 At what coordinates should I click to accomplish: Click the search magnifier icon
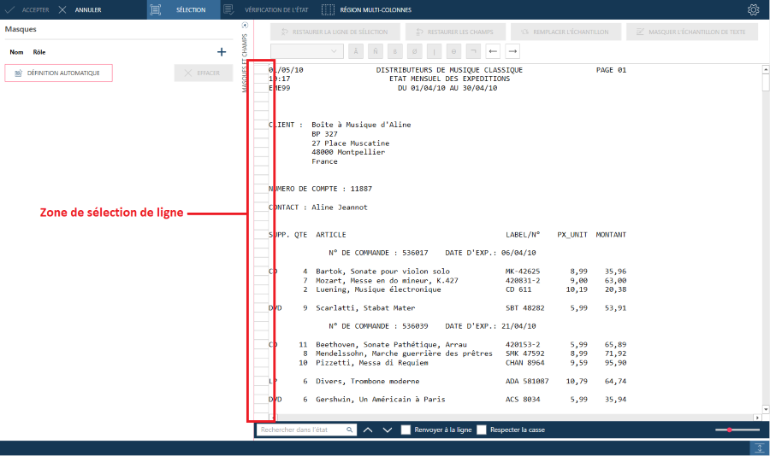[350, 430]
